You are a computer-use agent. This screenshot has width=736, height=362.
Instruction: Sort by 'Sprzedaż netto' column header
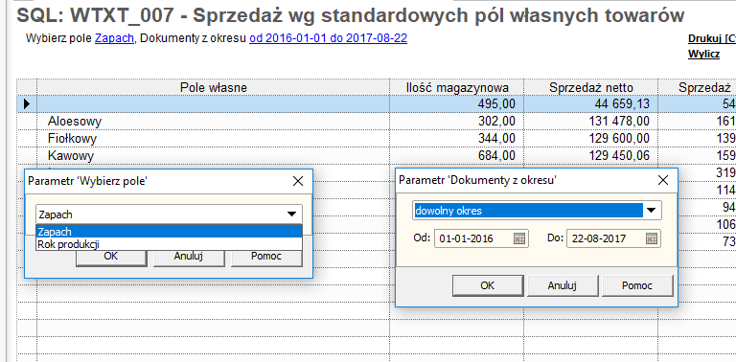pyautogui.click(x=591, y=87)
